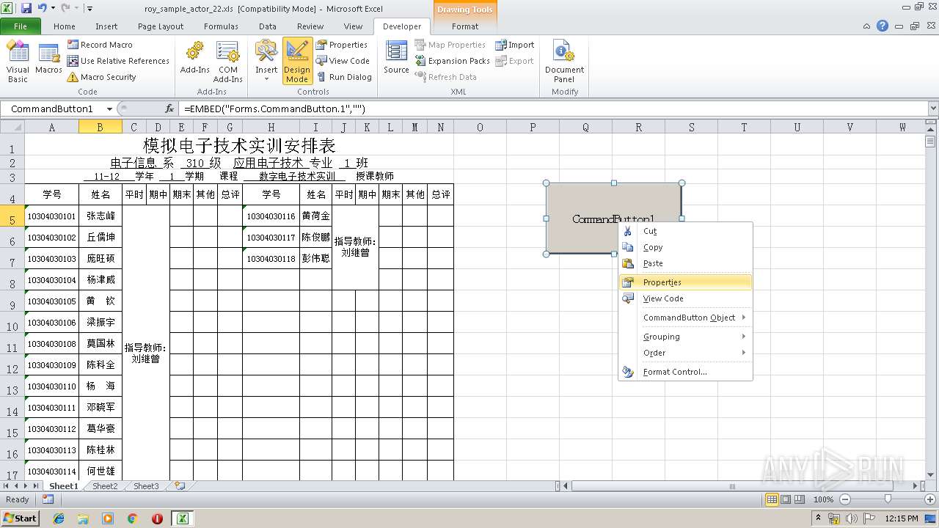Select column B header
Screen dimensions: 939x528
100,127
